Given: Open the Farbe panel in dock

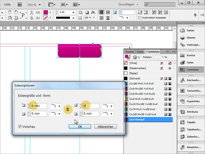Looking at the screenshot, I should point(191,62).
